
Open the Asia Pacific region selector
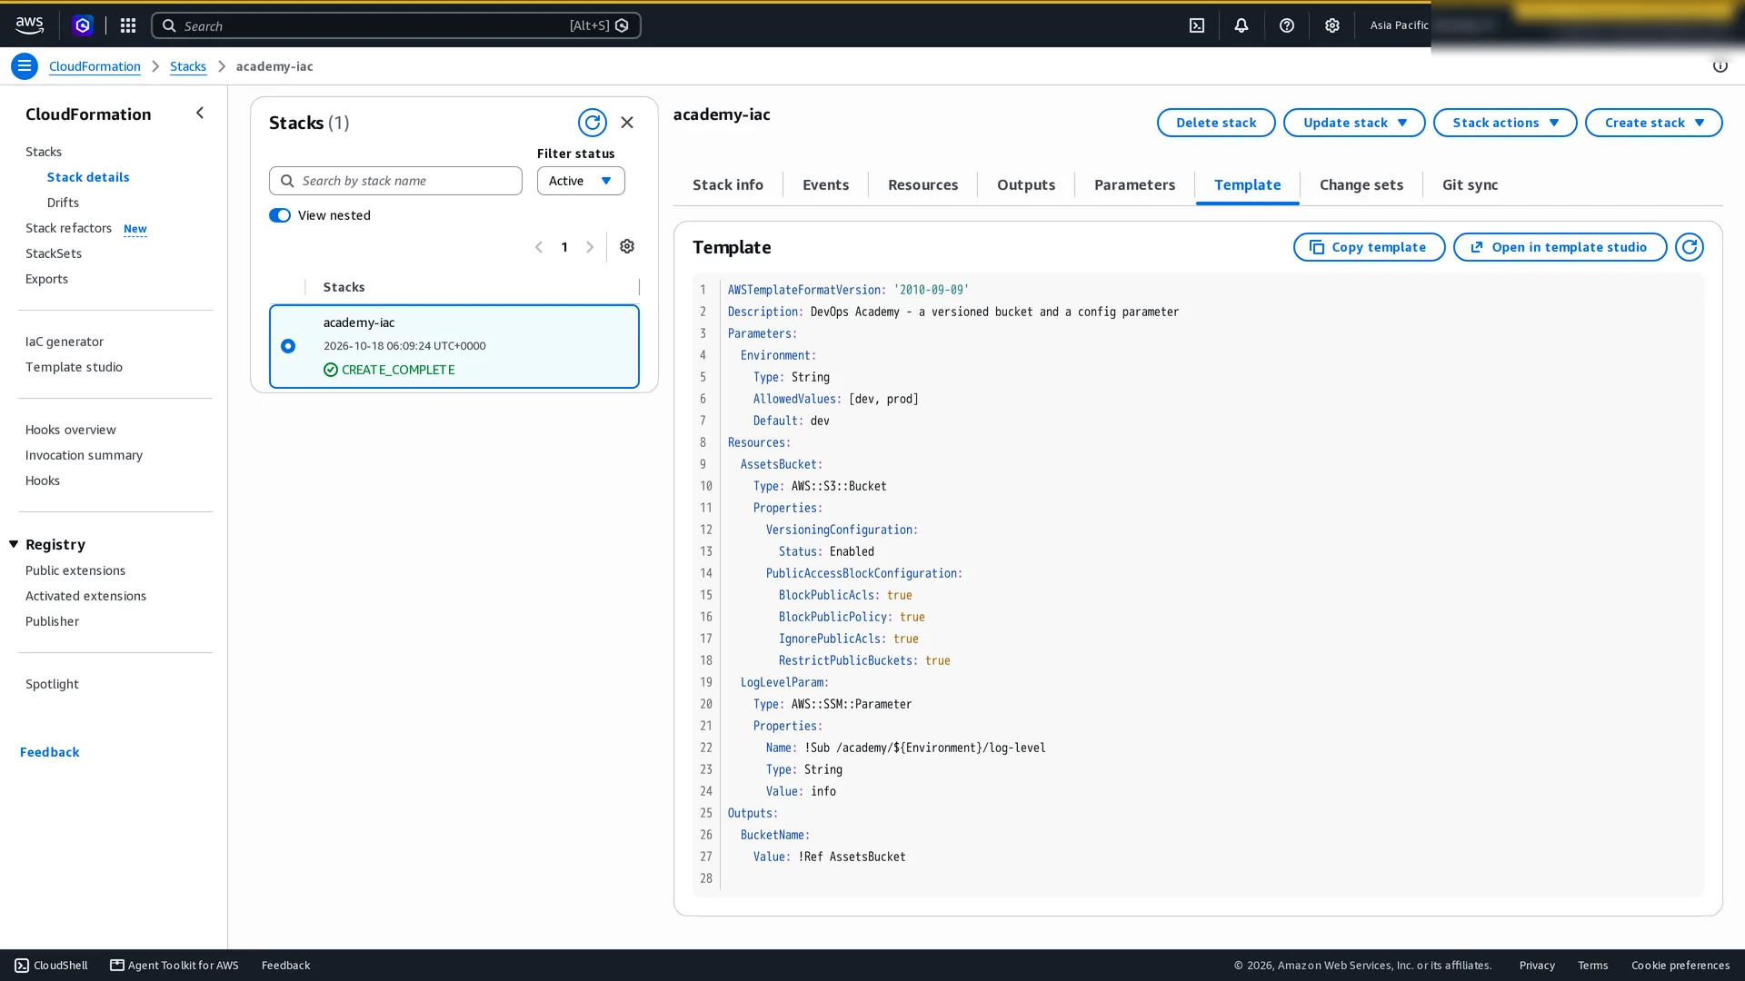coord(1400,25)
